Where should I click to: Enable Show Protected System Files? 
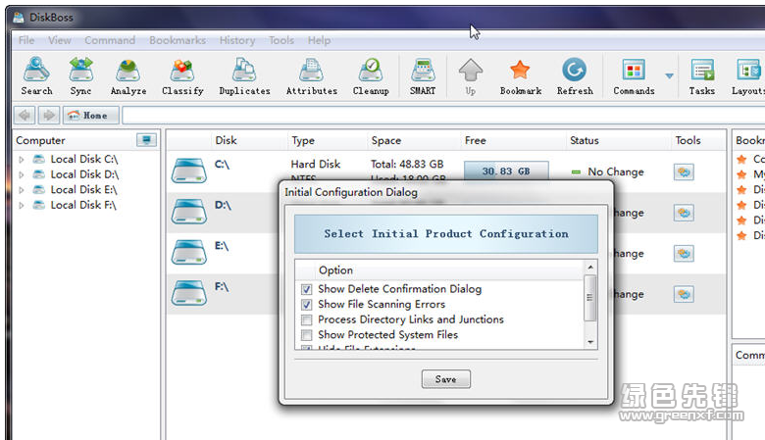click(x=306, y=335)
